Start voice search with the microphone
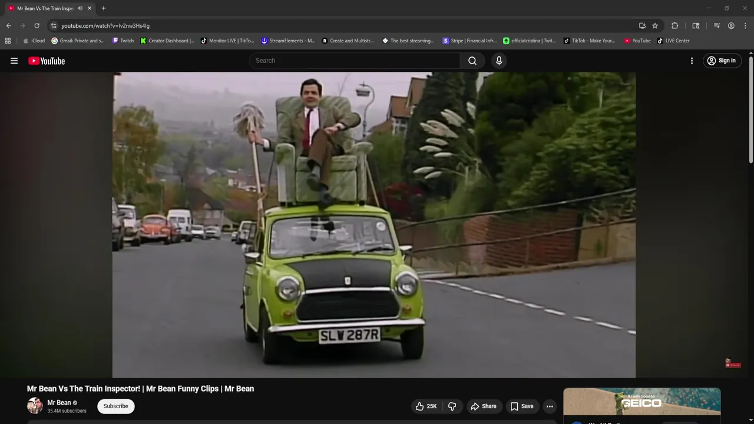The width and height of the screenshot is (754, 424). (499, 61)
